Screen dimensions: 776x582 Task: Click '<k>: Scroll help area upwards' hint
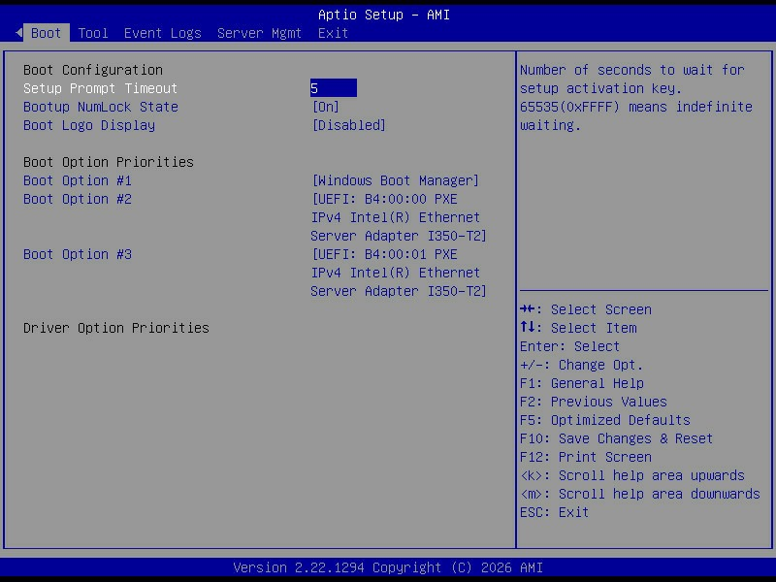pyautogui.click(x=632, y=475)
